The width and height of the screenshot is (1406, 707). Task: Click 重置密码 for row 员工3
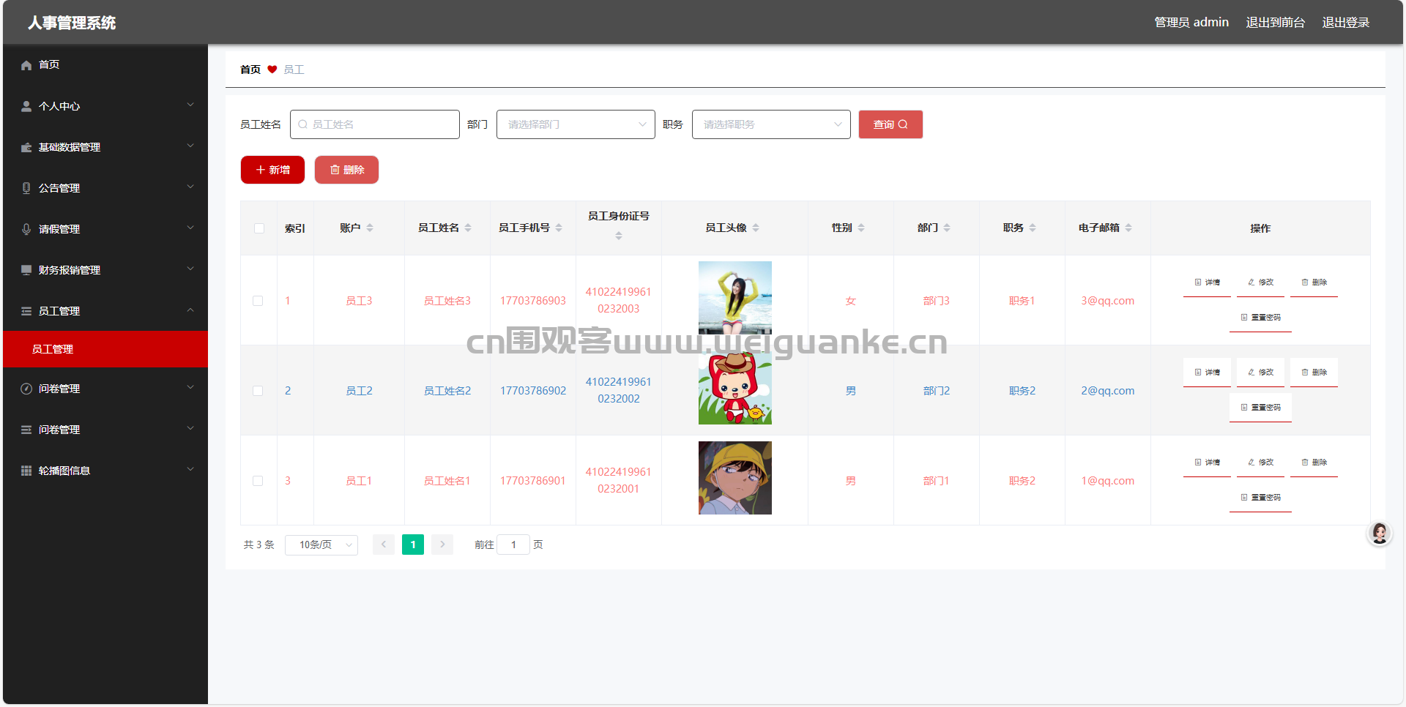click(1260, 318)
